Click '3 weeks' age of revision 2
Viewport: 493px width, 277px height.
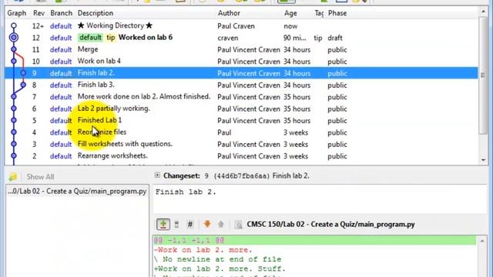tap(296, 156)
